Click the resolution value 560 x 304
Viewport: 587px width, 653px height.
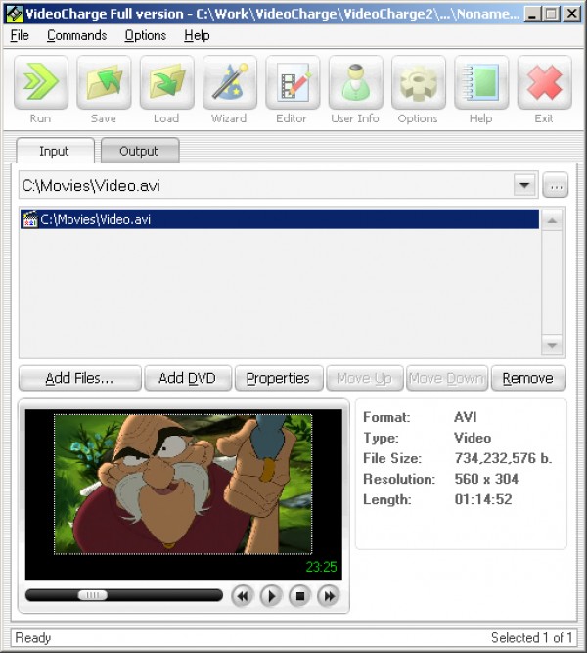point(486,479)
